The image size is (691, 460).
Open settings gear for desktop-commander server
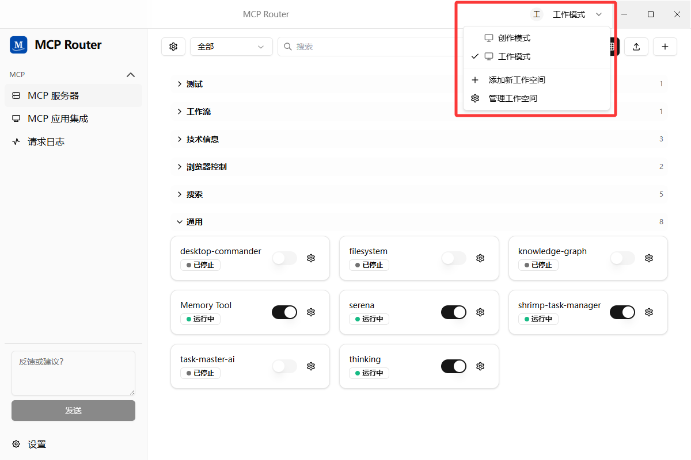point(311,258)
